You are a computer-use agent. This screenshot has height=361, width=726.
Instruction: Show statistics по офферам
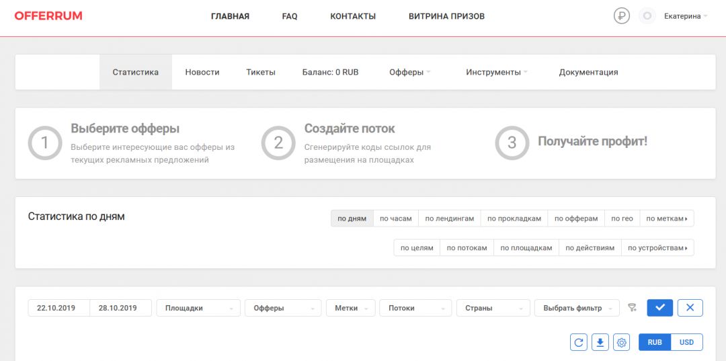tap(577, 218)
